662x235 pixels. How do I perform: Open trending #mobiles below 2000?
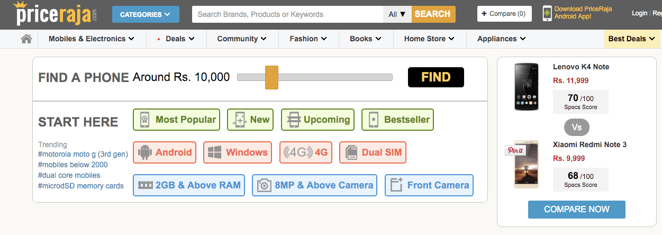(x=73, y=165)
